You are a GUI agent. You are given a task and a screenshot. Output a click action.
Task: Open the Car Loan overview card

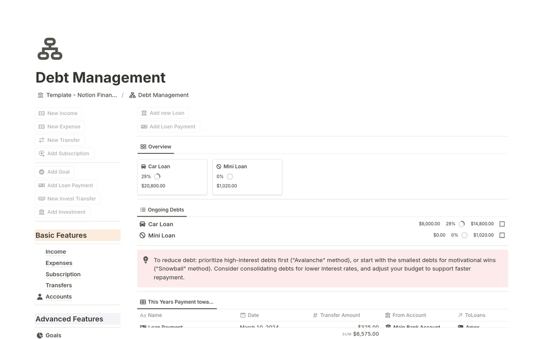(172, 177)
